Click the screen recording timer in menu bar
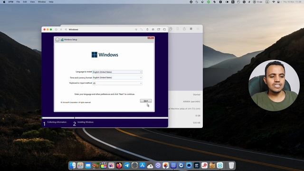Screen dimensions: 304x171 [x=257, y=2]
